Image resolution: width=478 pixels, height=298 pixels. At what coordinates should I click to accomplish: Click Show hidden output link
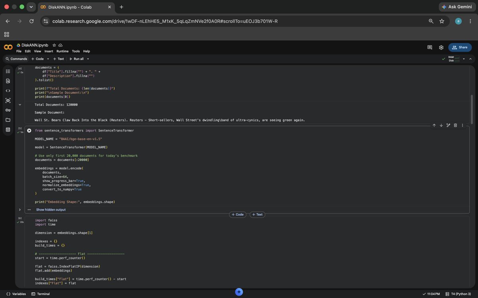click(51, 209)
